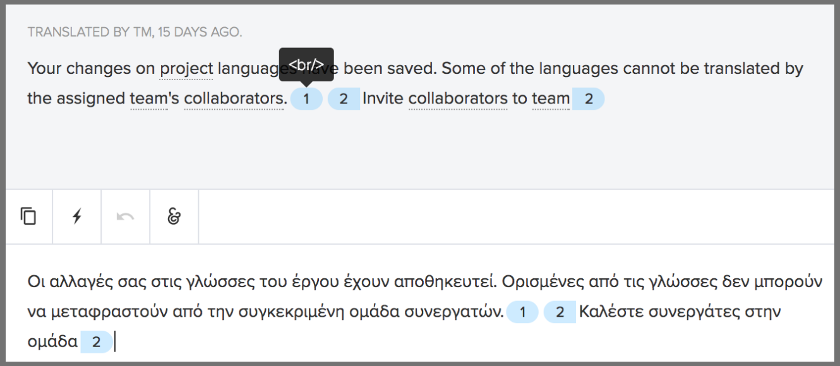Click the <br/> tooltip popup
The height and width of the screenshot is (366, 840).
tap(306, 65)
